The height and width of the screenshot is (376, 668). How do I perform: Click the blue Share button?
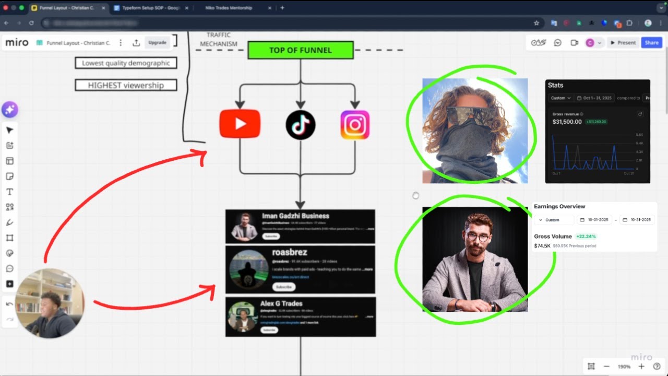click(x=652, y=43)
